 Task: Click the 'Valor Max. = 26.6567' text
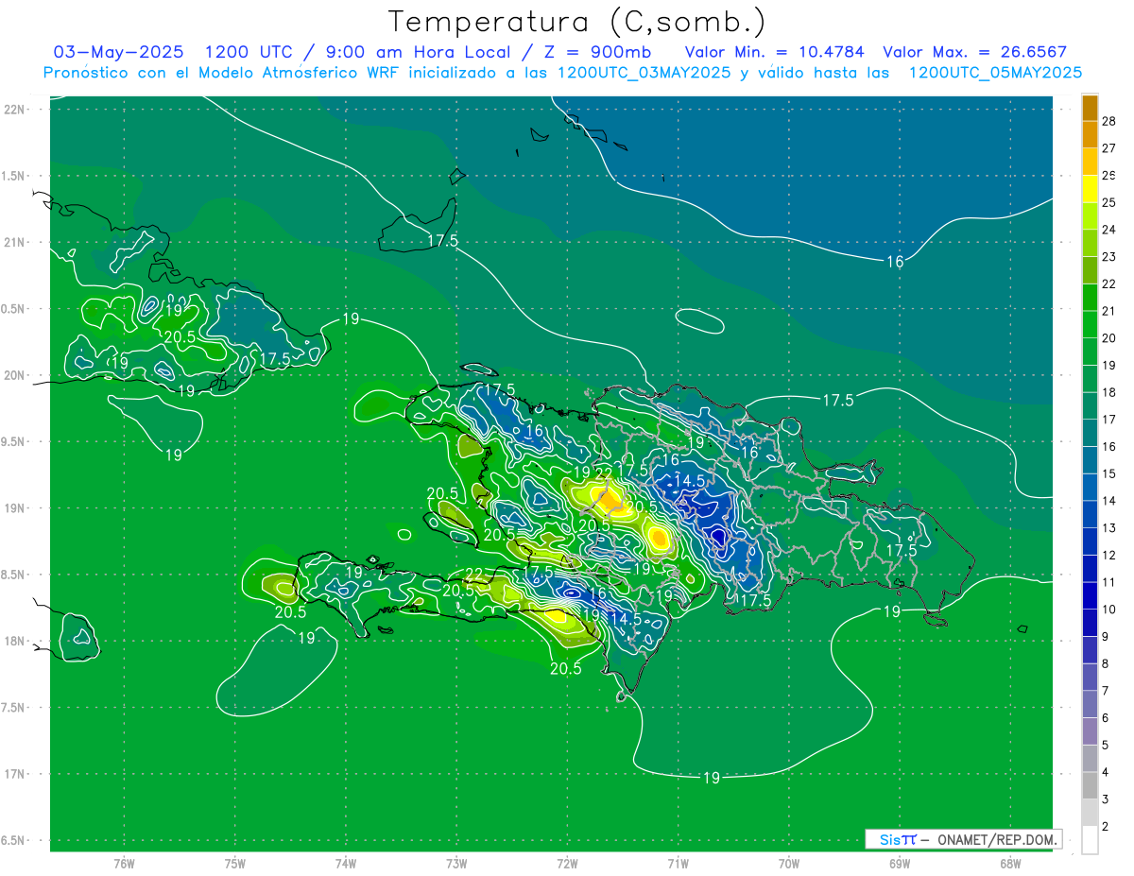coord(974,52)
